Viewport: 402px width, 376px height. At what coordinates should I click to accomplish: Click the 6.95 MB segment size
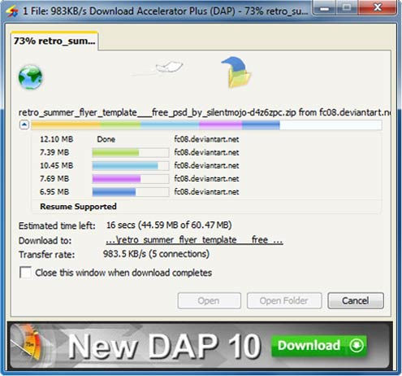[x=54, y=192]
